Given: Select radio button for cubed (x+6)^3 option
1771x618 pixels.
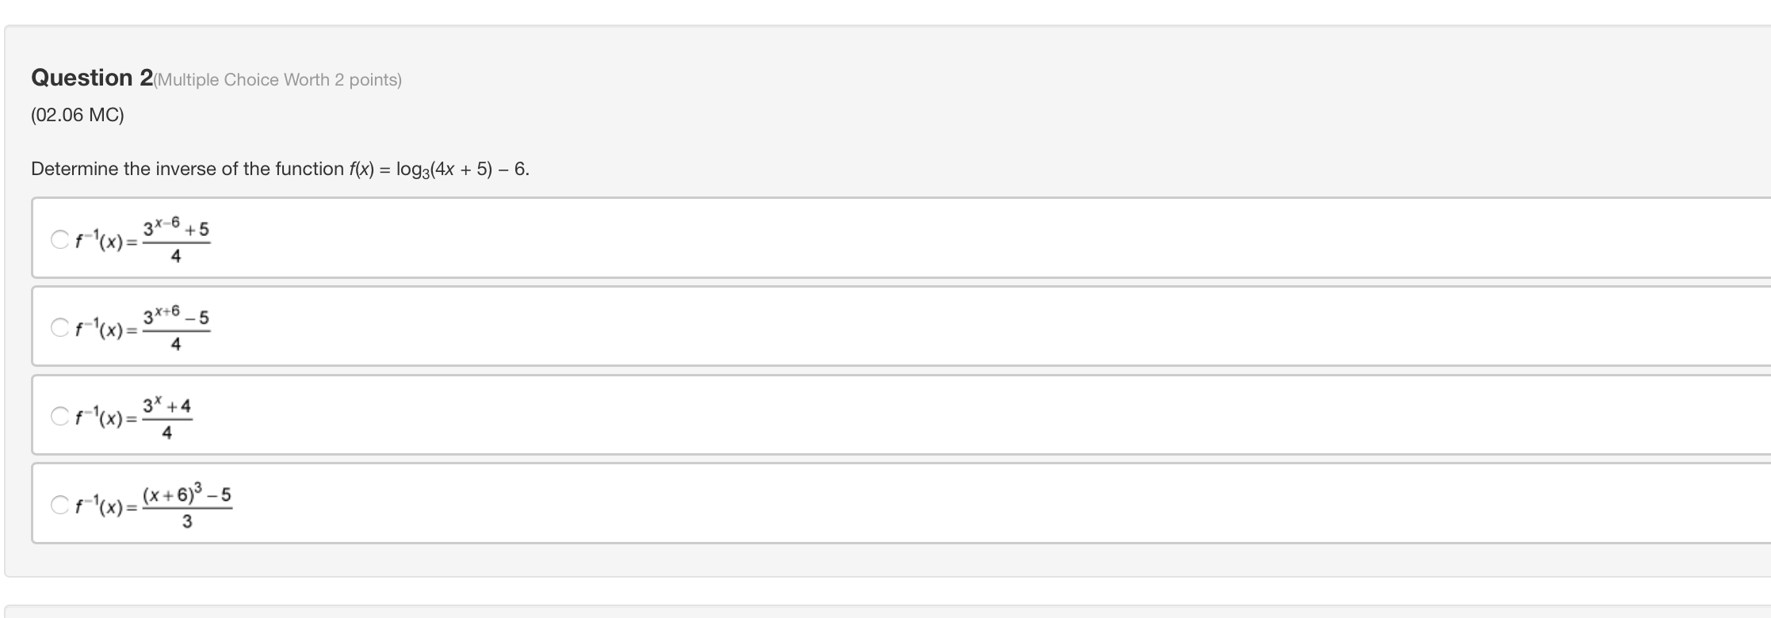Looking at the screenshot, I should pyautogui.click(x=58, y=503).
